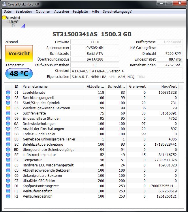Click the status icon for Ende-zu-Ende Fehler

tap(8, 134)
